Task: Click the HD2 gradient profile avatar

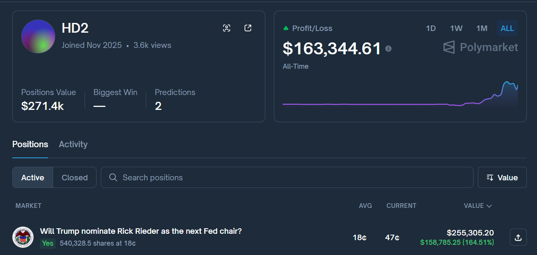Action: 38,36
